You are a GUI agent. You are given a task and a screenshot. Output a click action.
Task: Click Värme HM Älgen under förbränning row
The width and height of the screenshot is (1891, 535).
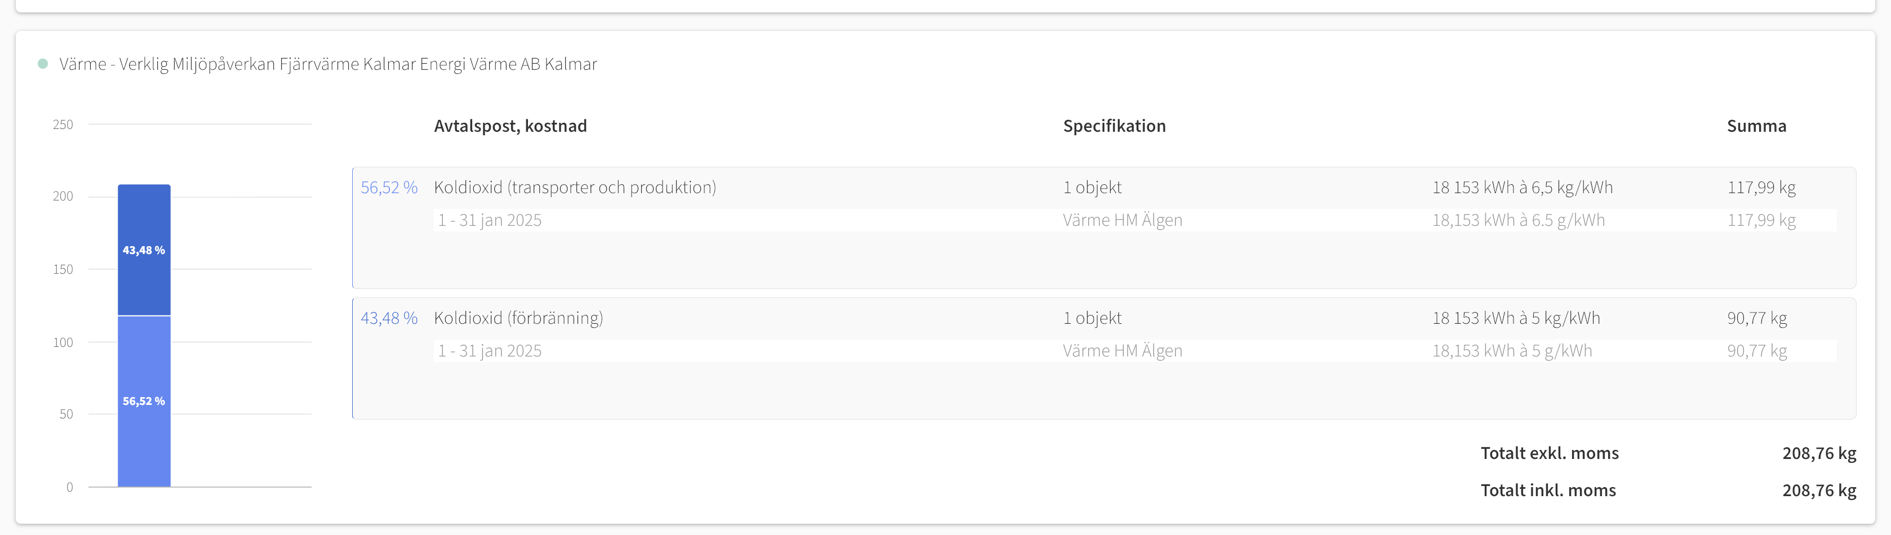pyautogui.click(x=1122, y=351)
